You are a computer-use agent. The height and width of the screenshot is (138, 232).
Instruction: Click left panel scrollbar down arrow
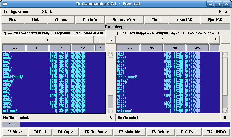tap(111, 111)
